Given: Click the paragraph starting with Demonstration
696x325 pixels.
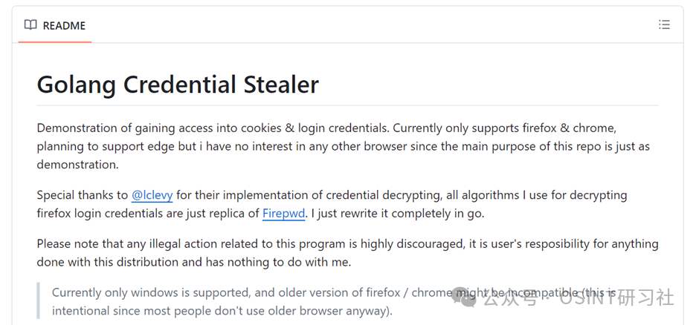Looking at the screenshot, I should click(344, 146).
